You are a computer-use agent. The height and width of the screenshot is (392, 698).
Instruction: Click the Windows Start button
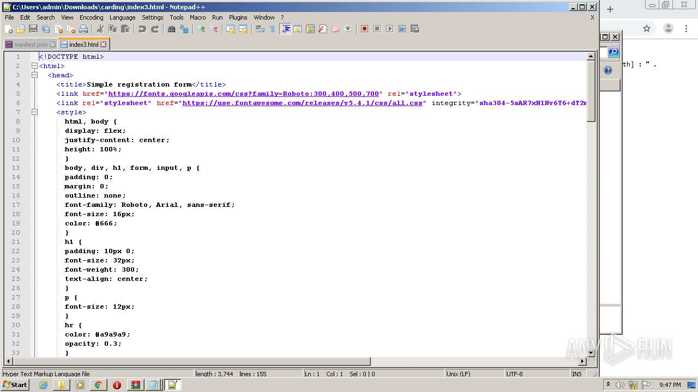coord(15,385)
